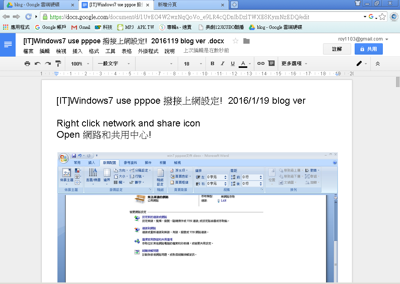Toggle Bold formatting

[212, 64]
